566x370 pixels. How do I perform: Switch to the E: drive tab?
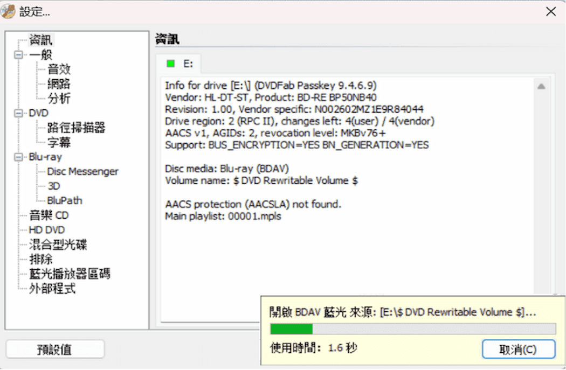point(178,64)
